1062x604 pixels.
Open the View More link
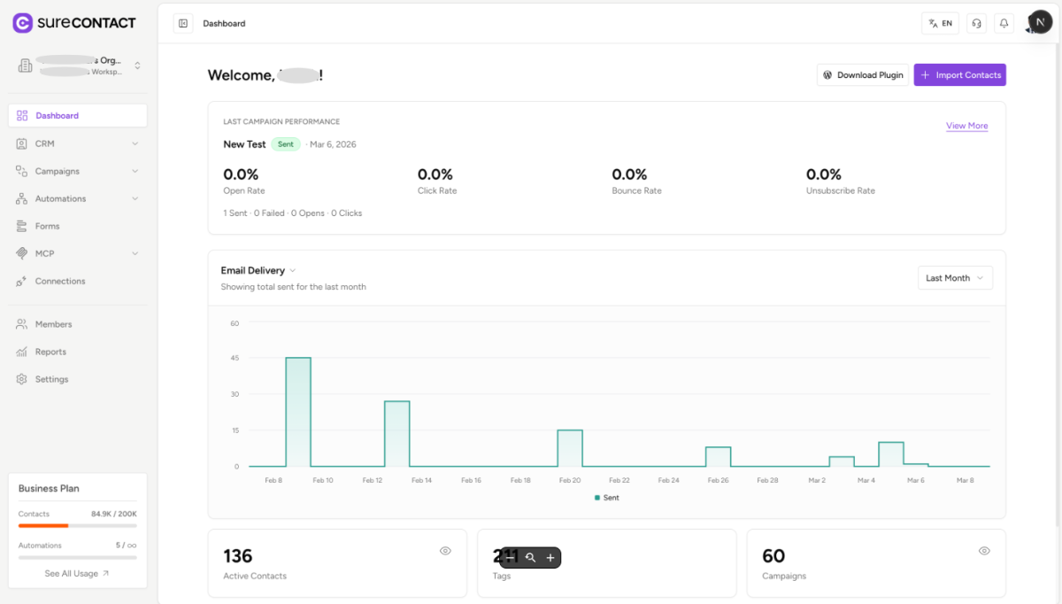[x=966, y=126]
